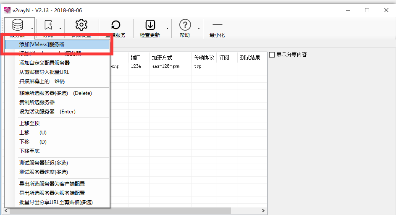Click the 加密方式 column header
The width and height of the screenshot is (396, 215).
click(162, 58)
